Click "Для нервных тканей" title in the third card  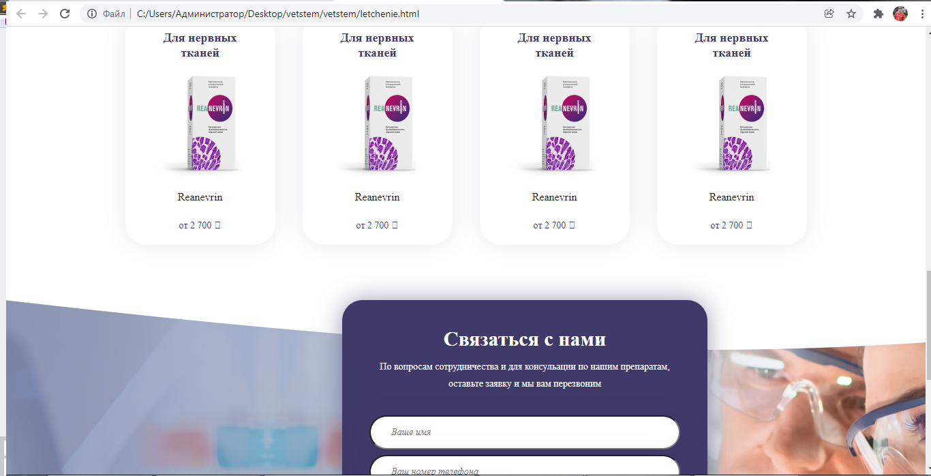554,46
